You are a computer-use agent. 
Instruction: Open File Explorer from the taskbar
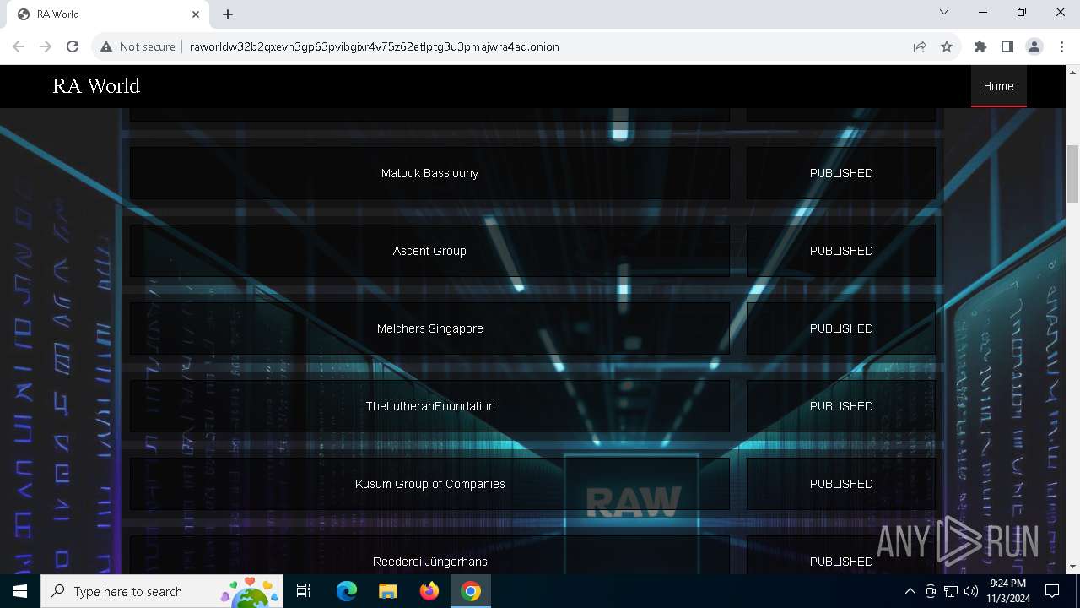pos(387,591)
